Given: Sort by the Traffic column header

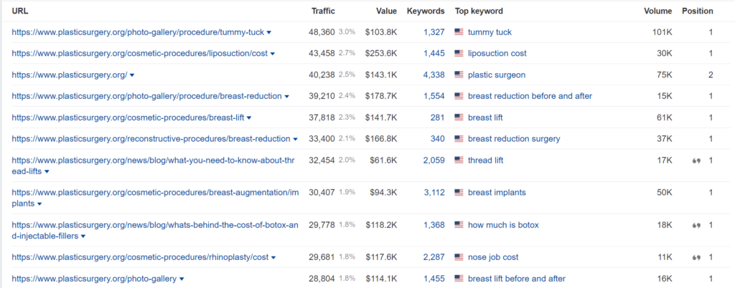Looking at the screenshot, I should click(324, 11).
